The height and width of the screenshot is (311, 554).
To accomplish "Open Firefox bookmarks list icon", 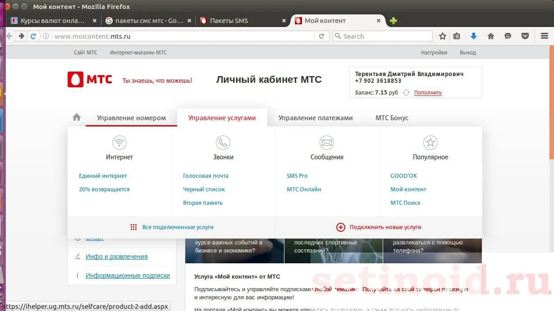I will tap(457, 36).
